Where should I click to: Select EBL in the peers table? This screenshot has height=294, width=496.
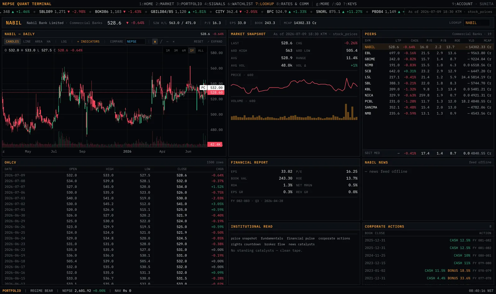(428, 53)
